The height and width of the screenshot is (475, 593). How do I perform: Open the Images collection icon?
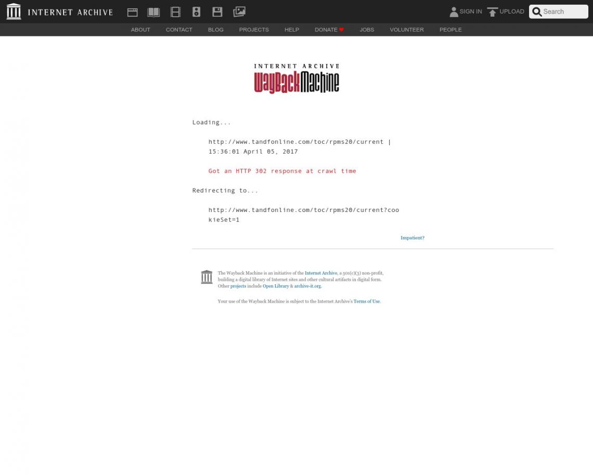pos(239,12)
